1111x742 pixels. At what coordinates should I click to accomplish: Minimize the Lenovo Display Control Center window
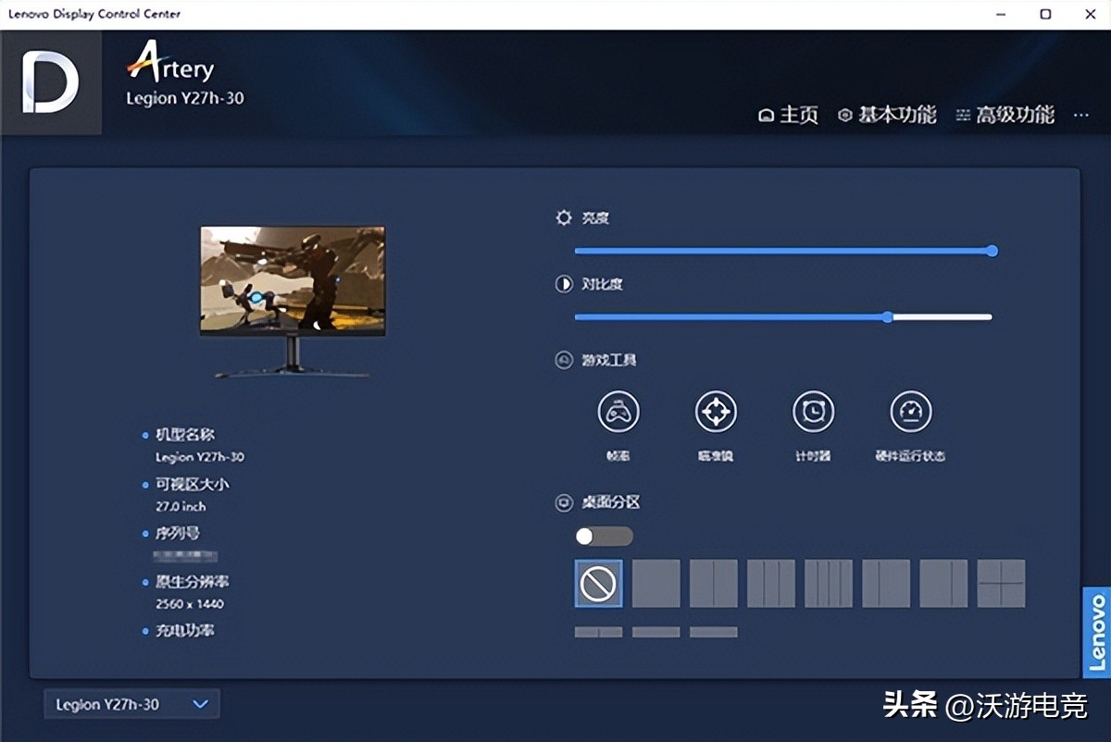coord(1002,14)
